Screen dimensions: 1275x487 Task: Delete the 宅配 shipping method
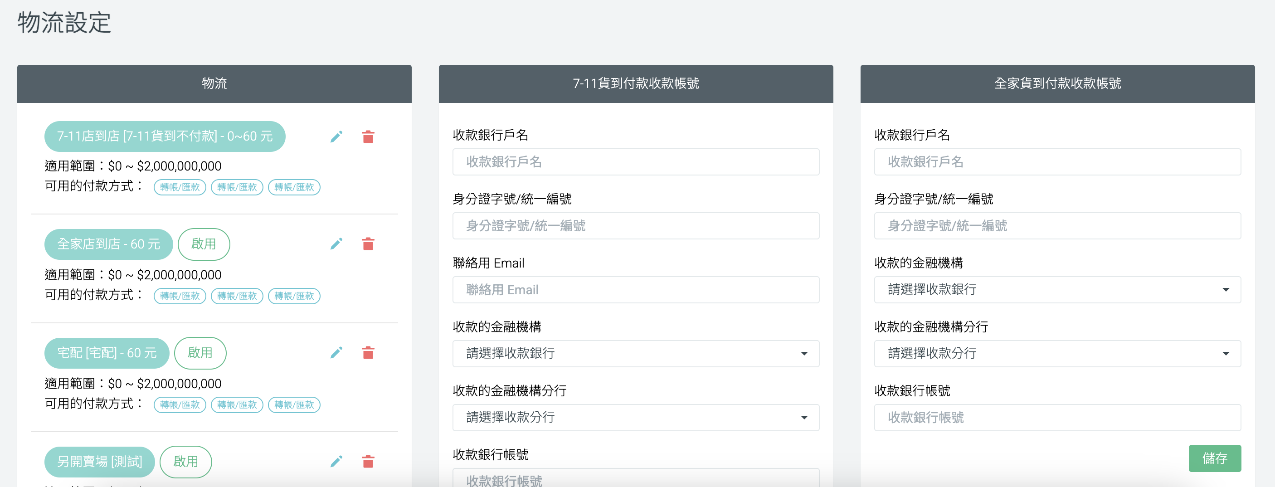pos(368,353)
